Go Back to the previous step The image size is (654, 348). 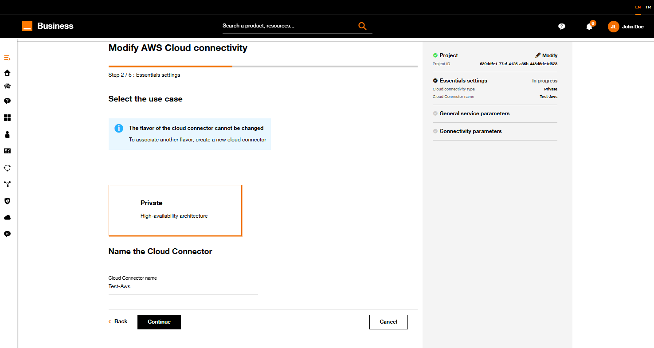118,321
